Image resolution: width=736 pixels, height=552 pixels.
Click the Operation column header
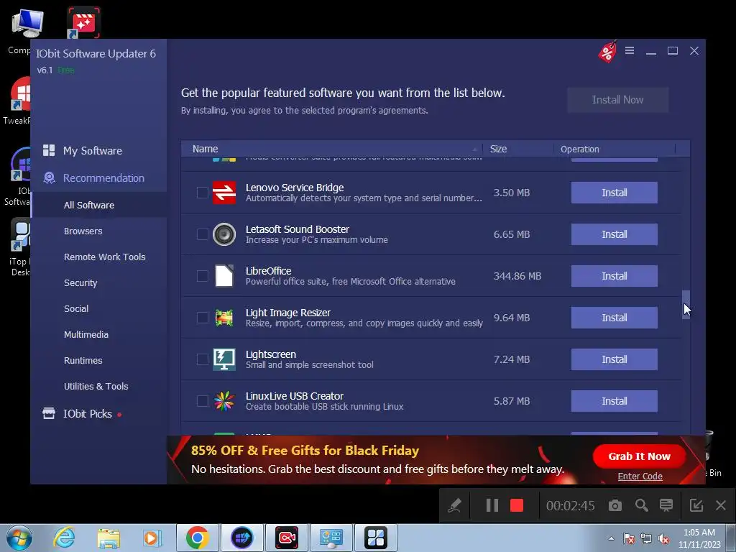pyautogui.click(x=614, y=149)
